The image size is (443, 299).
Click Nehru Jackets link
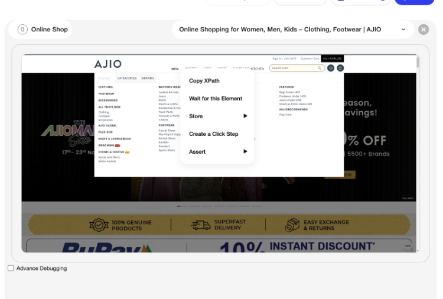coord(107,161)
